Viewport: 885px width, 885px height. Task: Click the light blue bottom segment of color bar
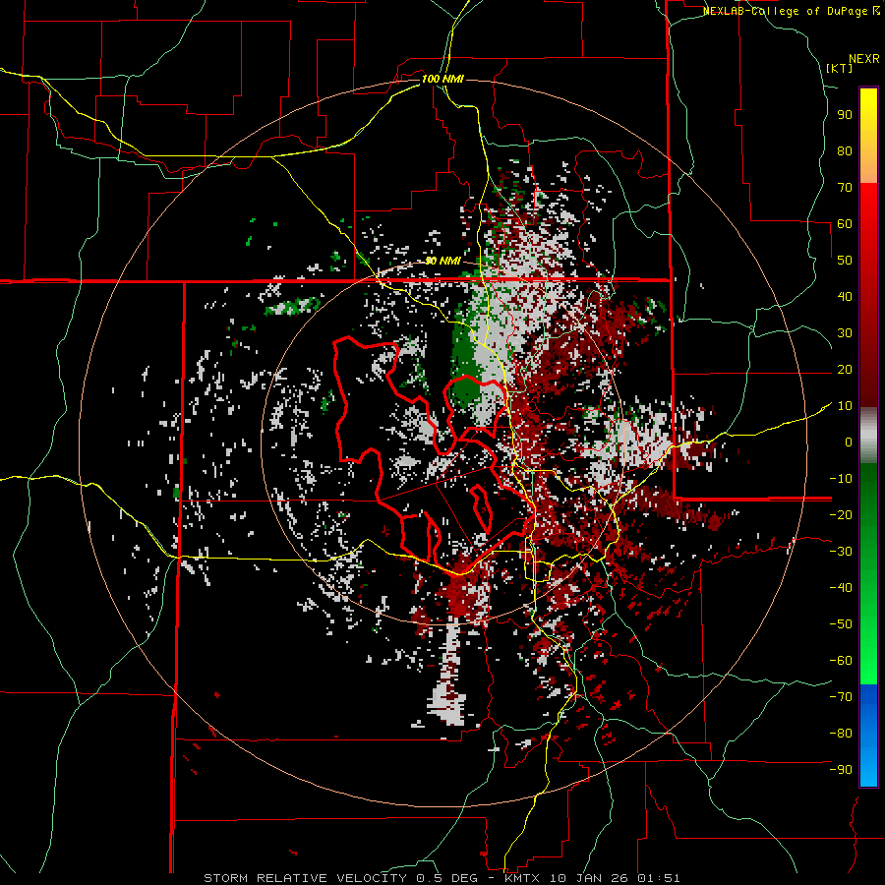coord(868,768)
